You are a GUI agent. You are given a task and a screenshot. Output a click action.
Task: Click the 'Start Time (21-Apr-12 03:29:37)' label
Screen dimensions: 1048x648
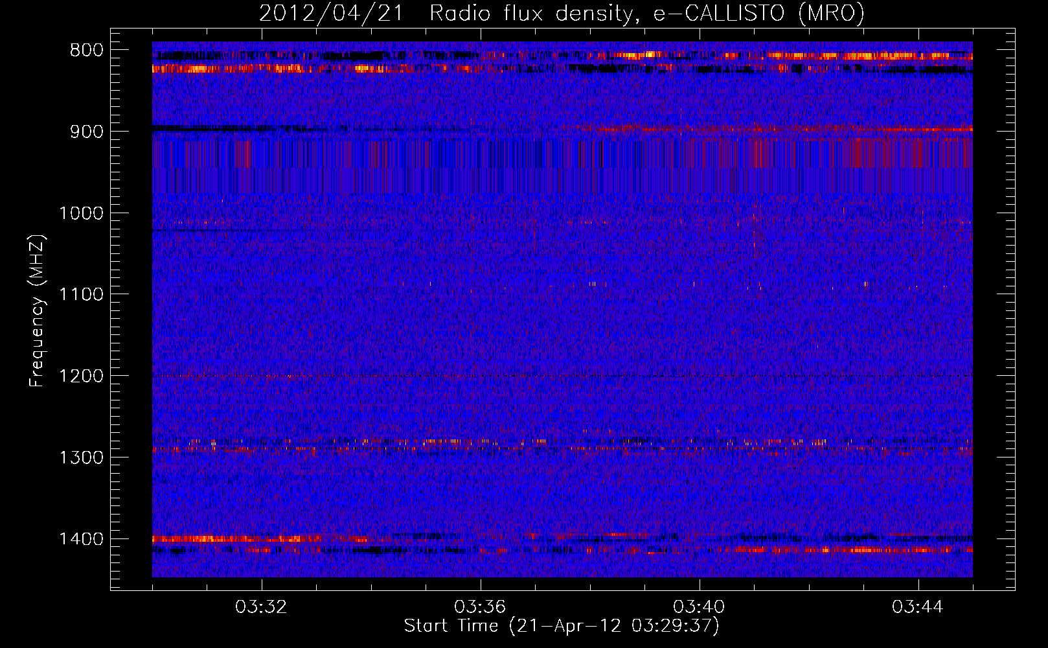pos(562,626)
